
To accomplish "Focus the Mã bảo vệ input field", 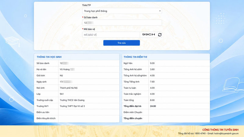I will [111, 35].
